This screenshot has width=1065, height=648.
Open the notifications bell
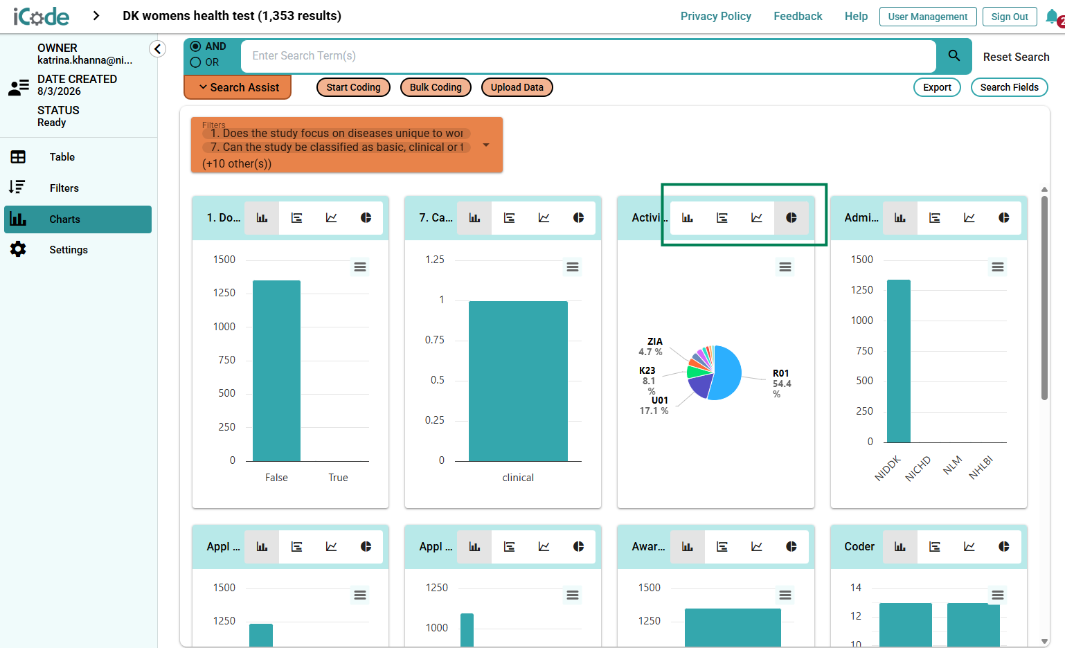(1052, 17)
